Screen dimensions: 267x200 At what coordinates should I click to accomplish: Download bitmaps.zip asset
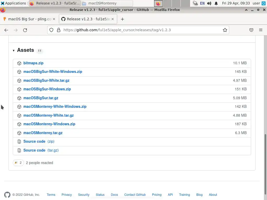pyautogui.click(x=33, y=63)
